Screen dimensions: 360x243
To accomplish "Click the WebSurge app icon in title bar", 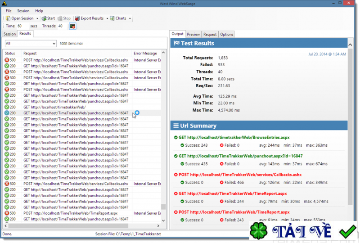I will click(x=4, y=3).
